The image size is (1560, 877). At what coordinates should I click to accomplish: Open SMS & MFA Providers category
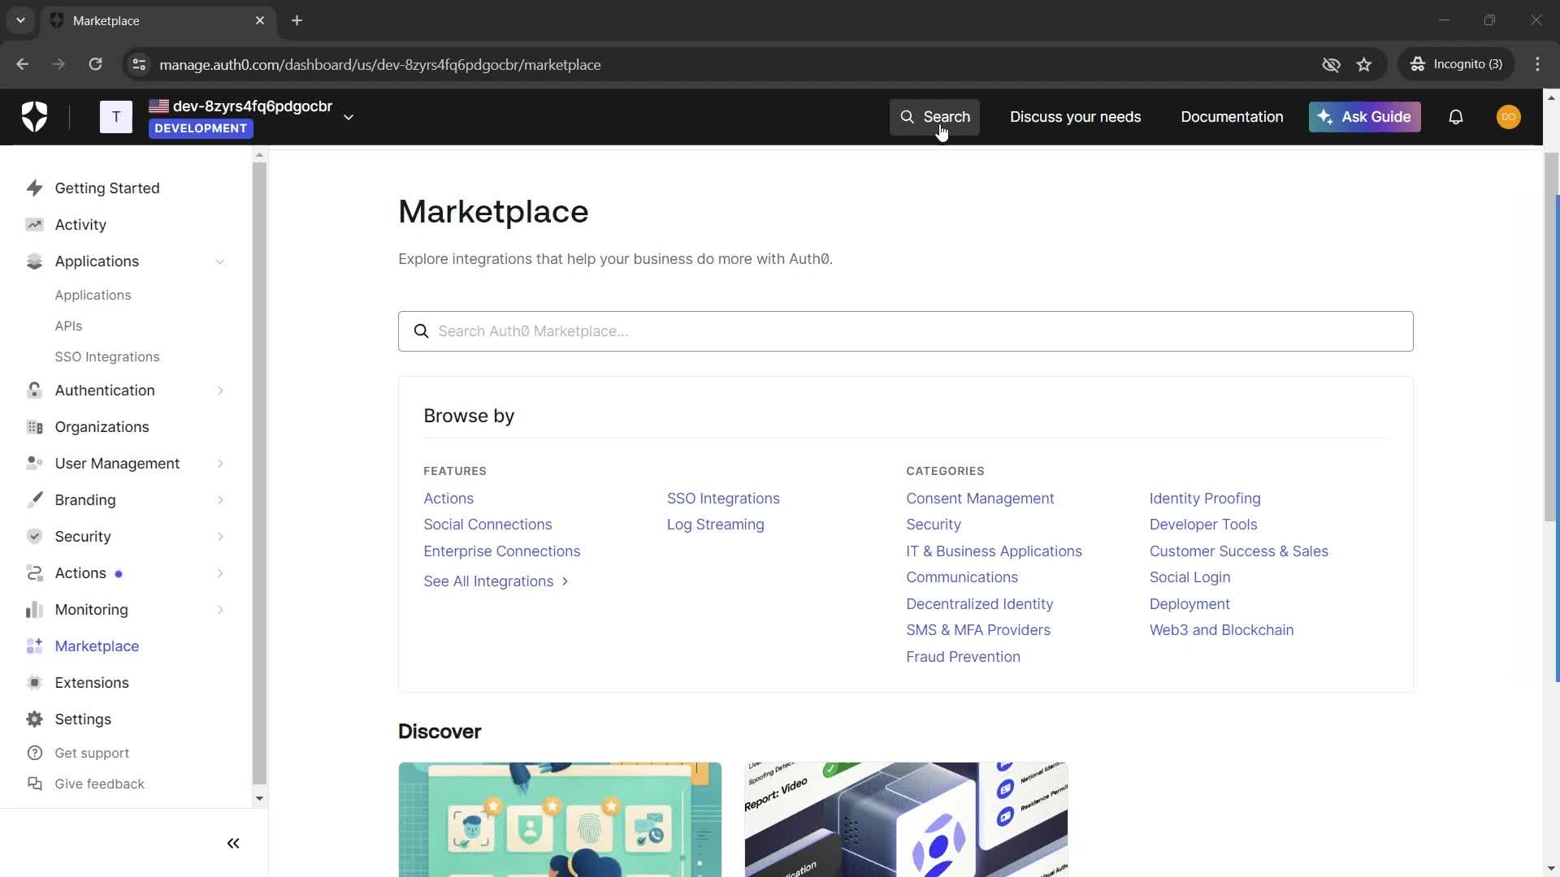[x=978, y=630]
